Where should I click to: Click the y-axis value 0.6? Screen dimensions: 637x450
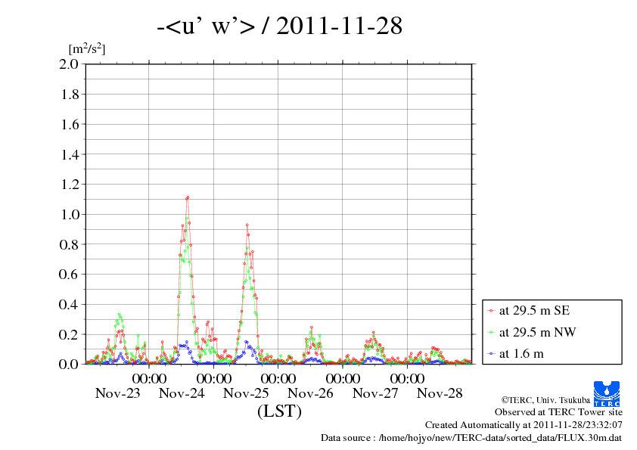tap(69, 274)
